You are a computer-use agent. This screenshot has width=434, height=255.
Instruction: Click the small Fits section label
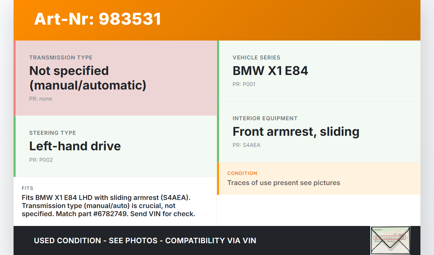pyautogui.click(x=27, y=188)
